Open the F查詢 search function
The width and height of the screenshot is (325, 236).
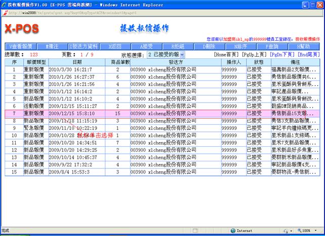272,46
